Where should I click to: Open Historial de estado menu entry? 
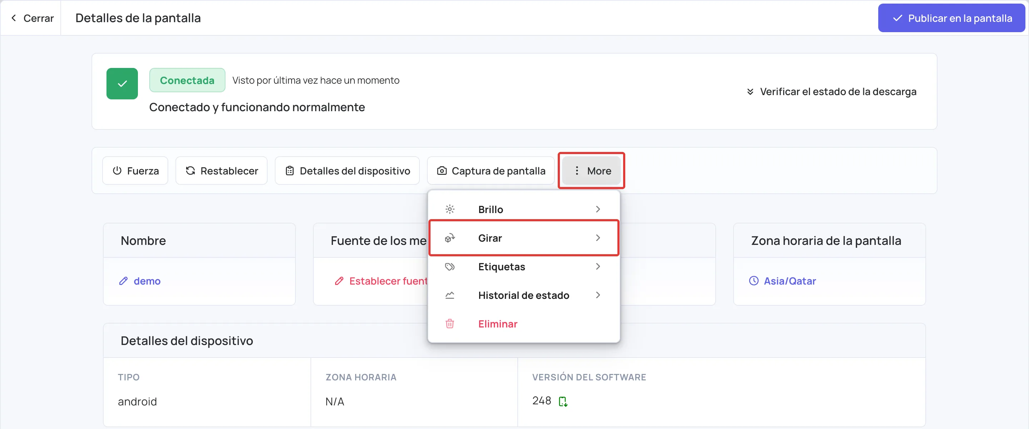click(524, 295)
